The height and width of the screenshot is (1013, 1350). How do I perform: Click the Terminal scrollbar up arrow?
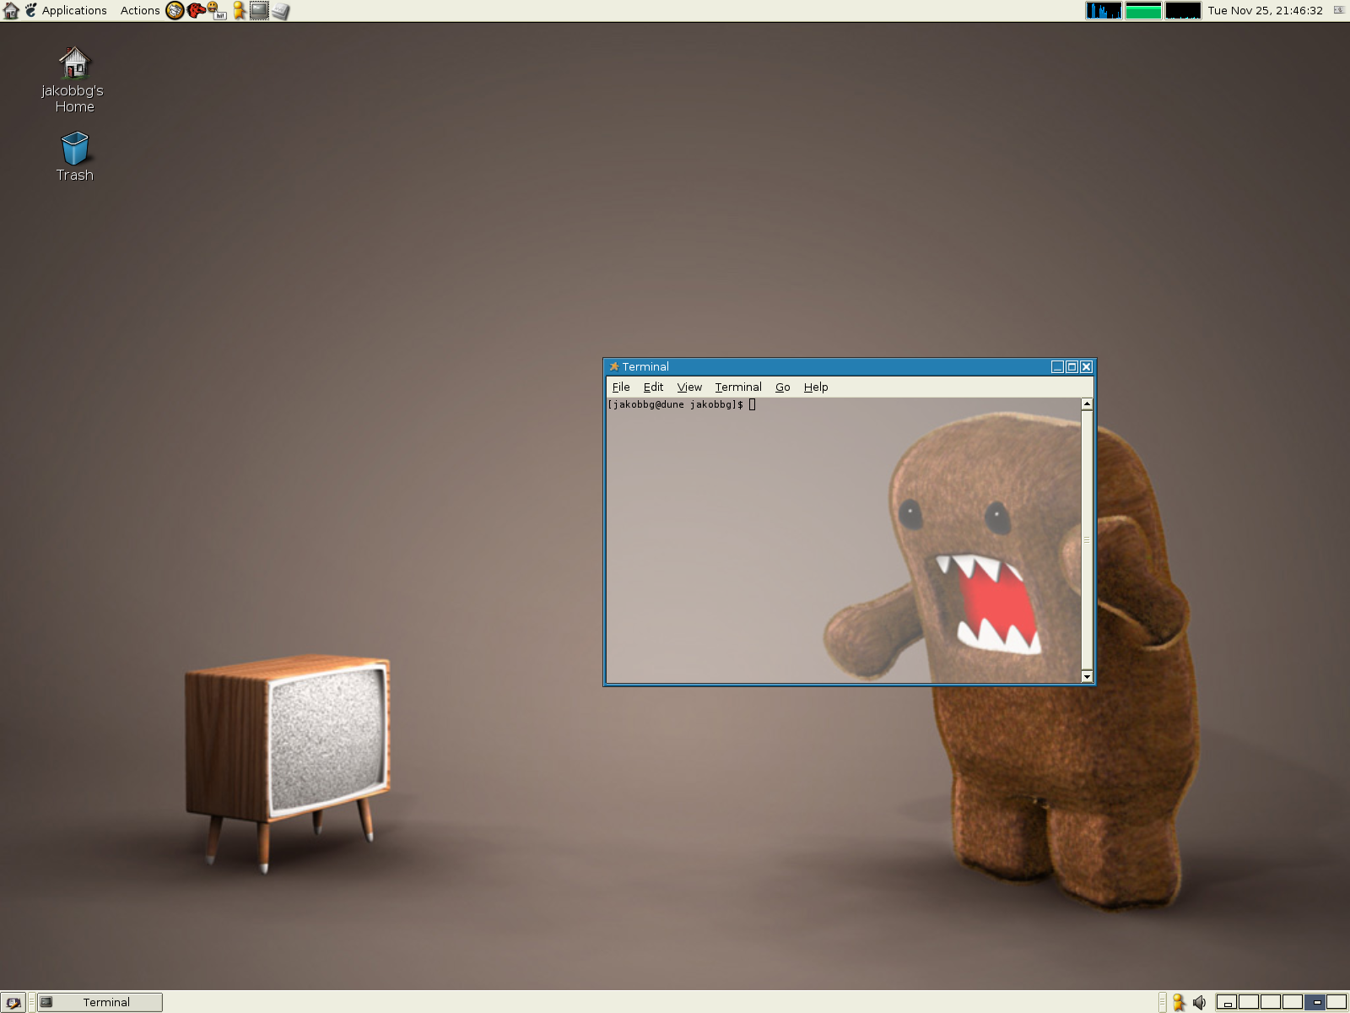point(1087,404)
